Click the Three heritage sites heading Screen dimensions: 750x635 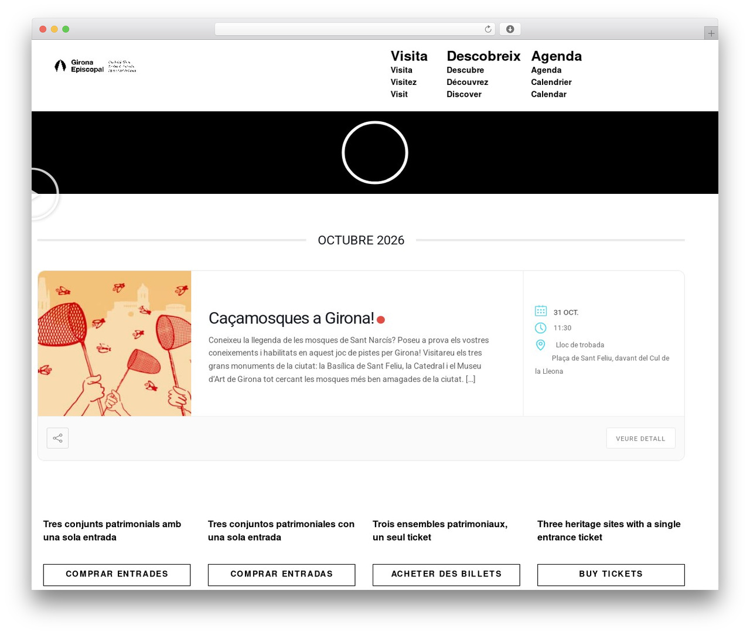click(609, 531)
